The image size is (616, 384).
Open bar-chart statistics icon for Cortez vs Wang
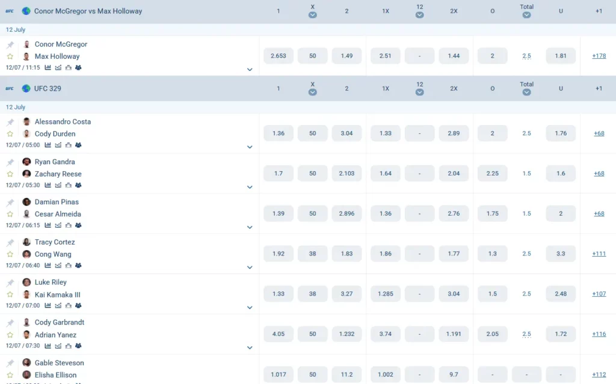pyautogui.click(x=48, y=266)
